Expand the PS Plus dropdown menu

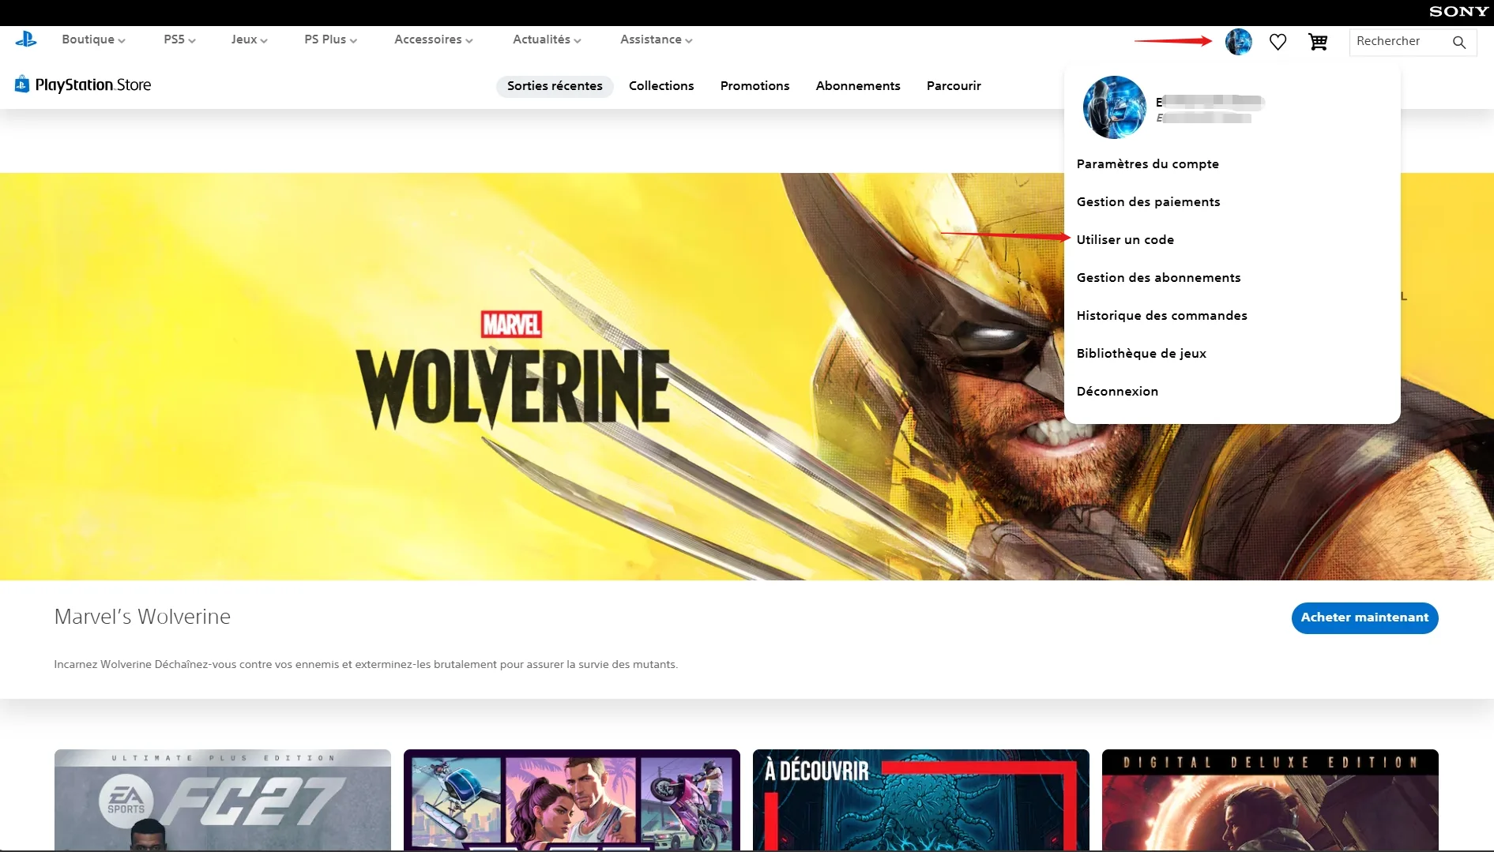(x=330, y=39)
